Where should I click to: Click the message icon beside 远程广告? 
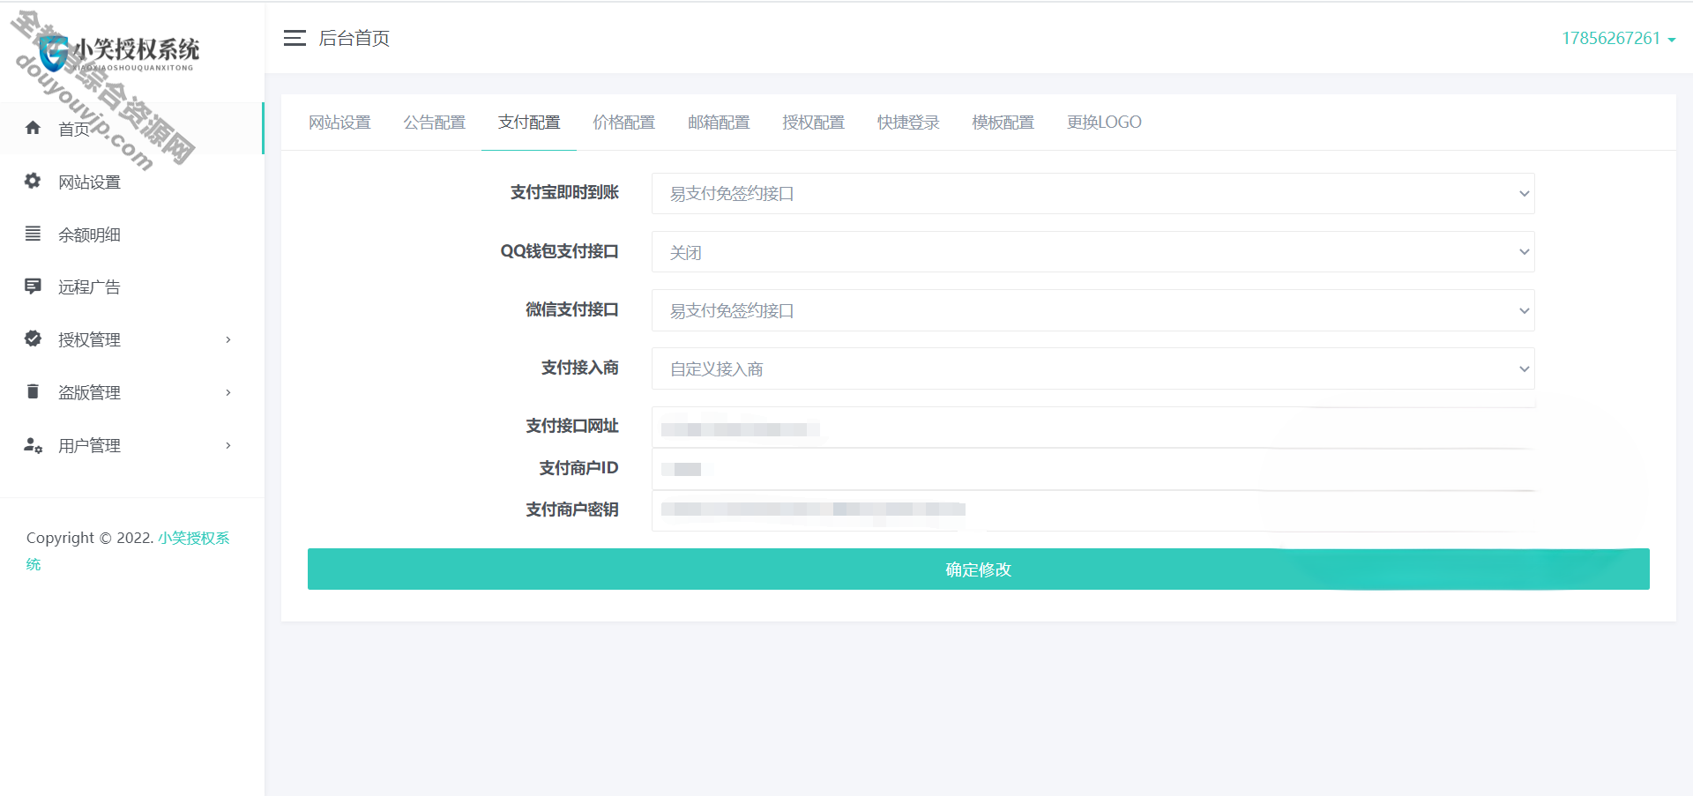click(33, 286)
